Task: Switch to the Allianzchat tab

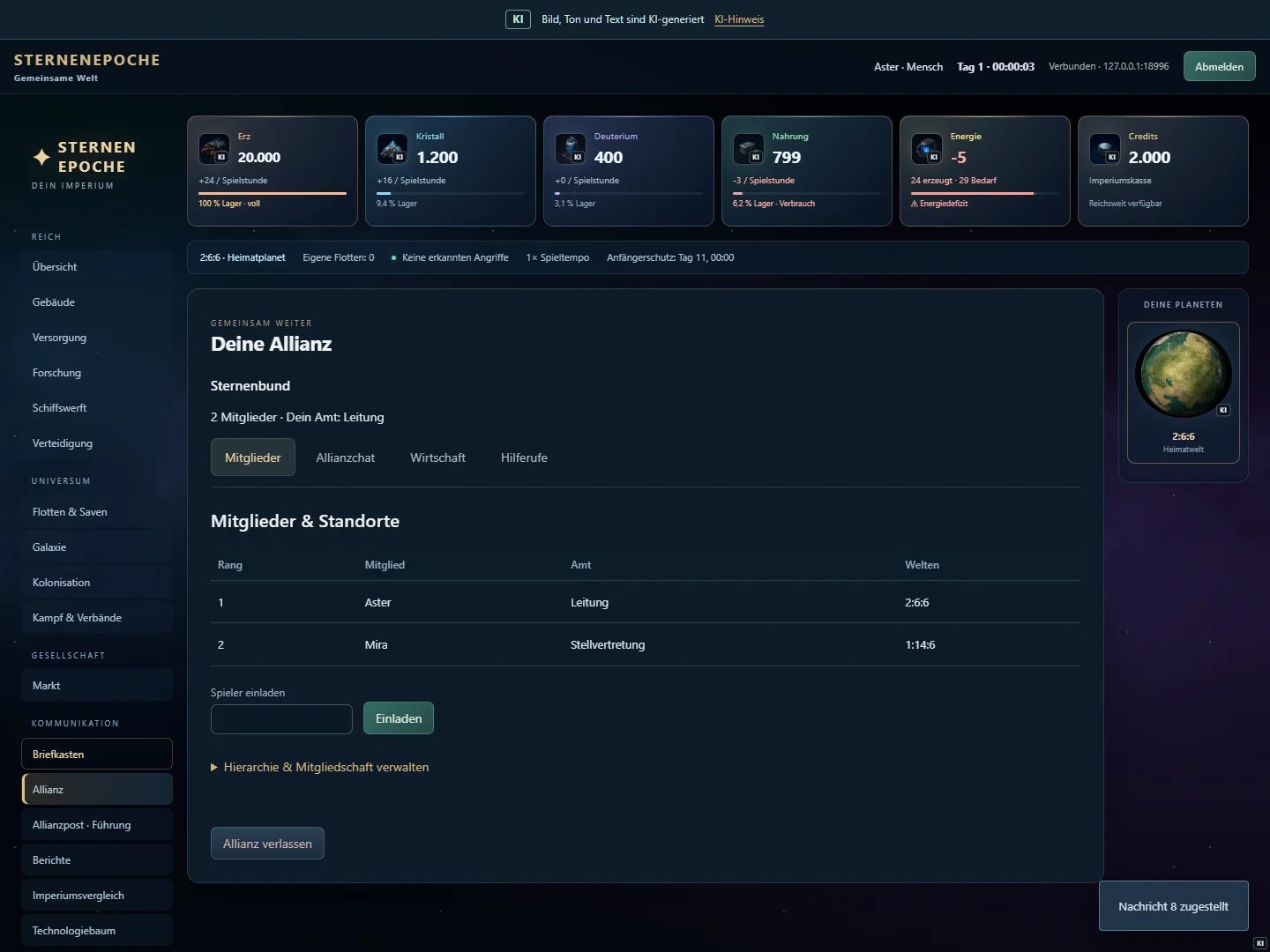Action: tap(346, 457)
